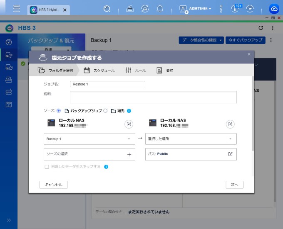Click the myQNAPcloud cloud icon

pos(274,9)
